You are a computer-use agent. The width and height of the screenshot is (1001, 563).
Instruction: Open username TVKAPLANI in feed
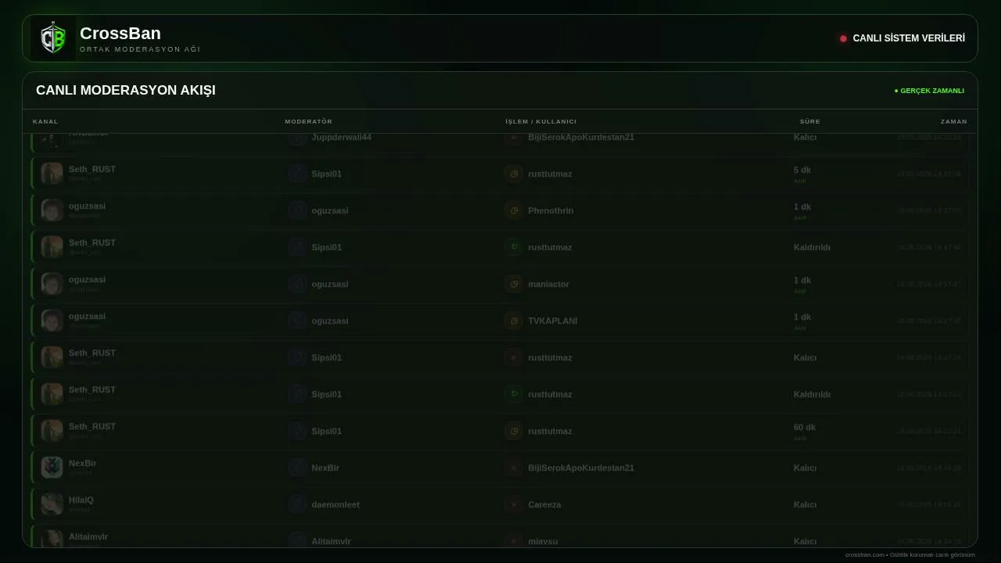552,321
